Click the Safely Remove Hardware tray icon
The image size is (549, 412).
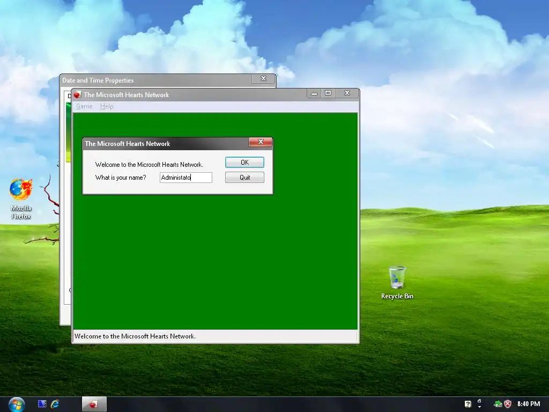[498, 404]
